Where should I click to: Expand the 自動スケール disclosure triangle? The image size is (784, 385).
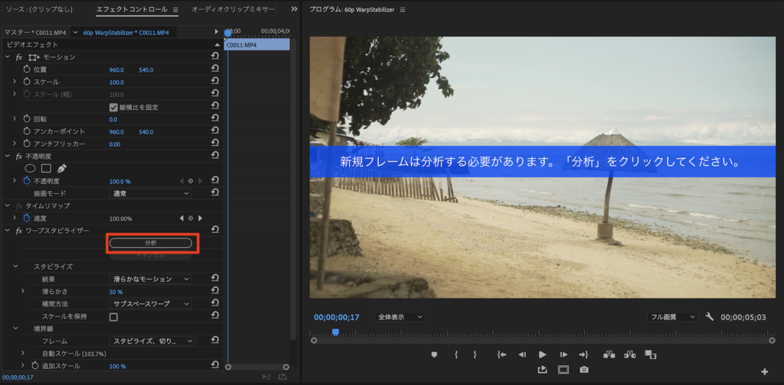(22, 354)
